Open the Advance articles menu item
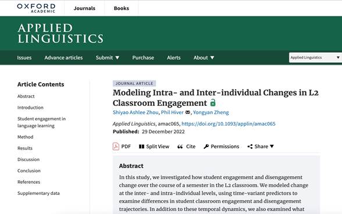 click(x=63, y=58)
